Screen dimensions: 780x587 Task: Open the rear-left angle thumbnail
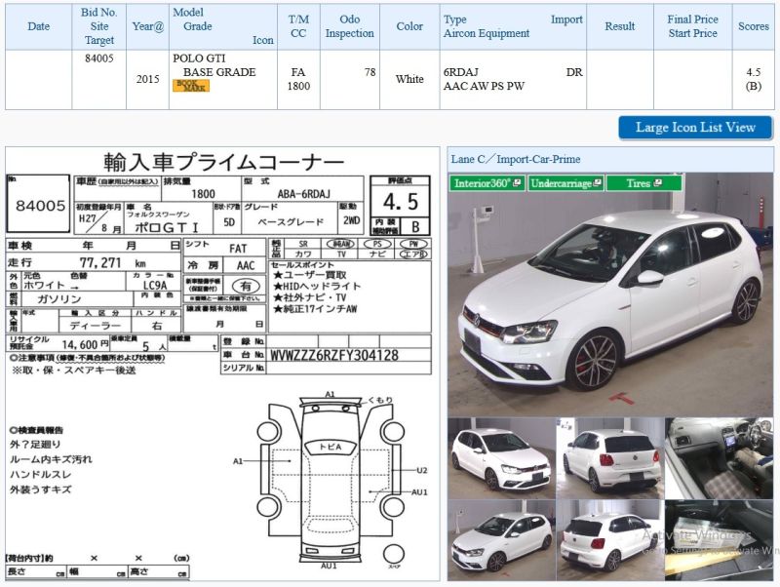pos(610,540)
